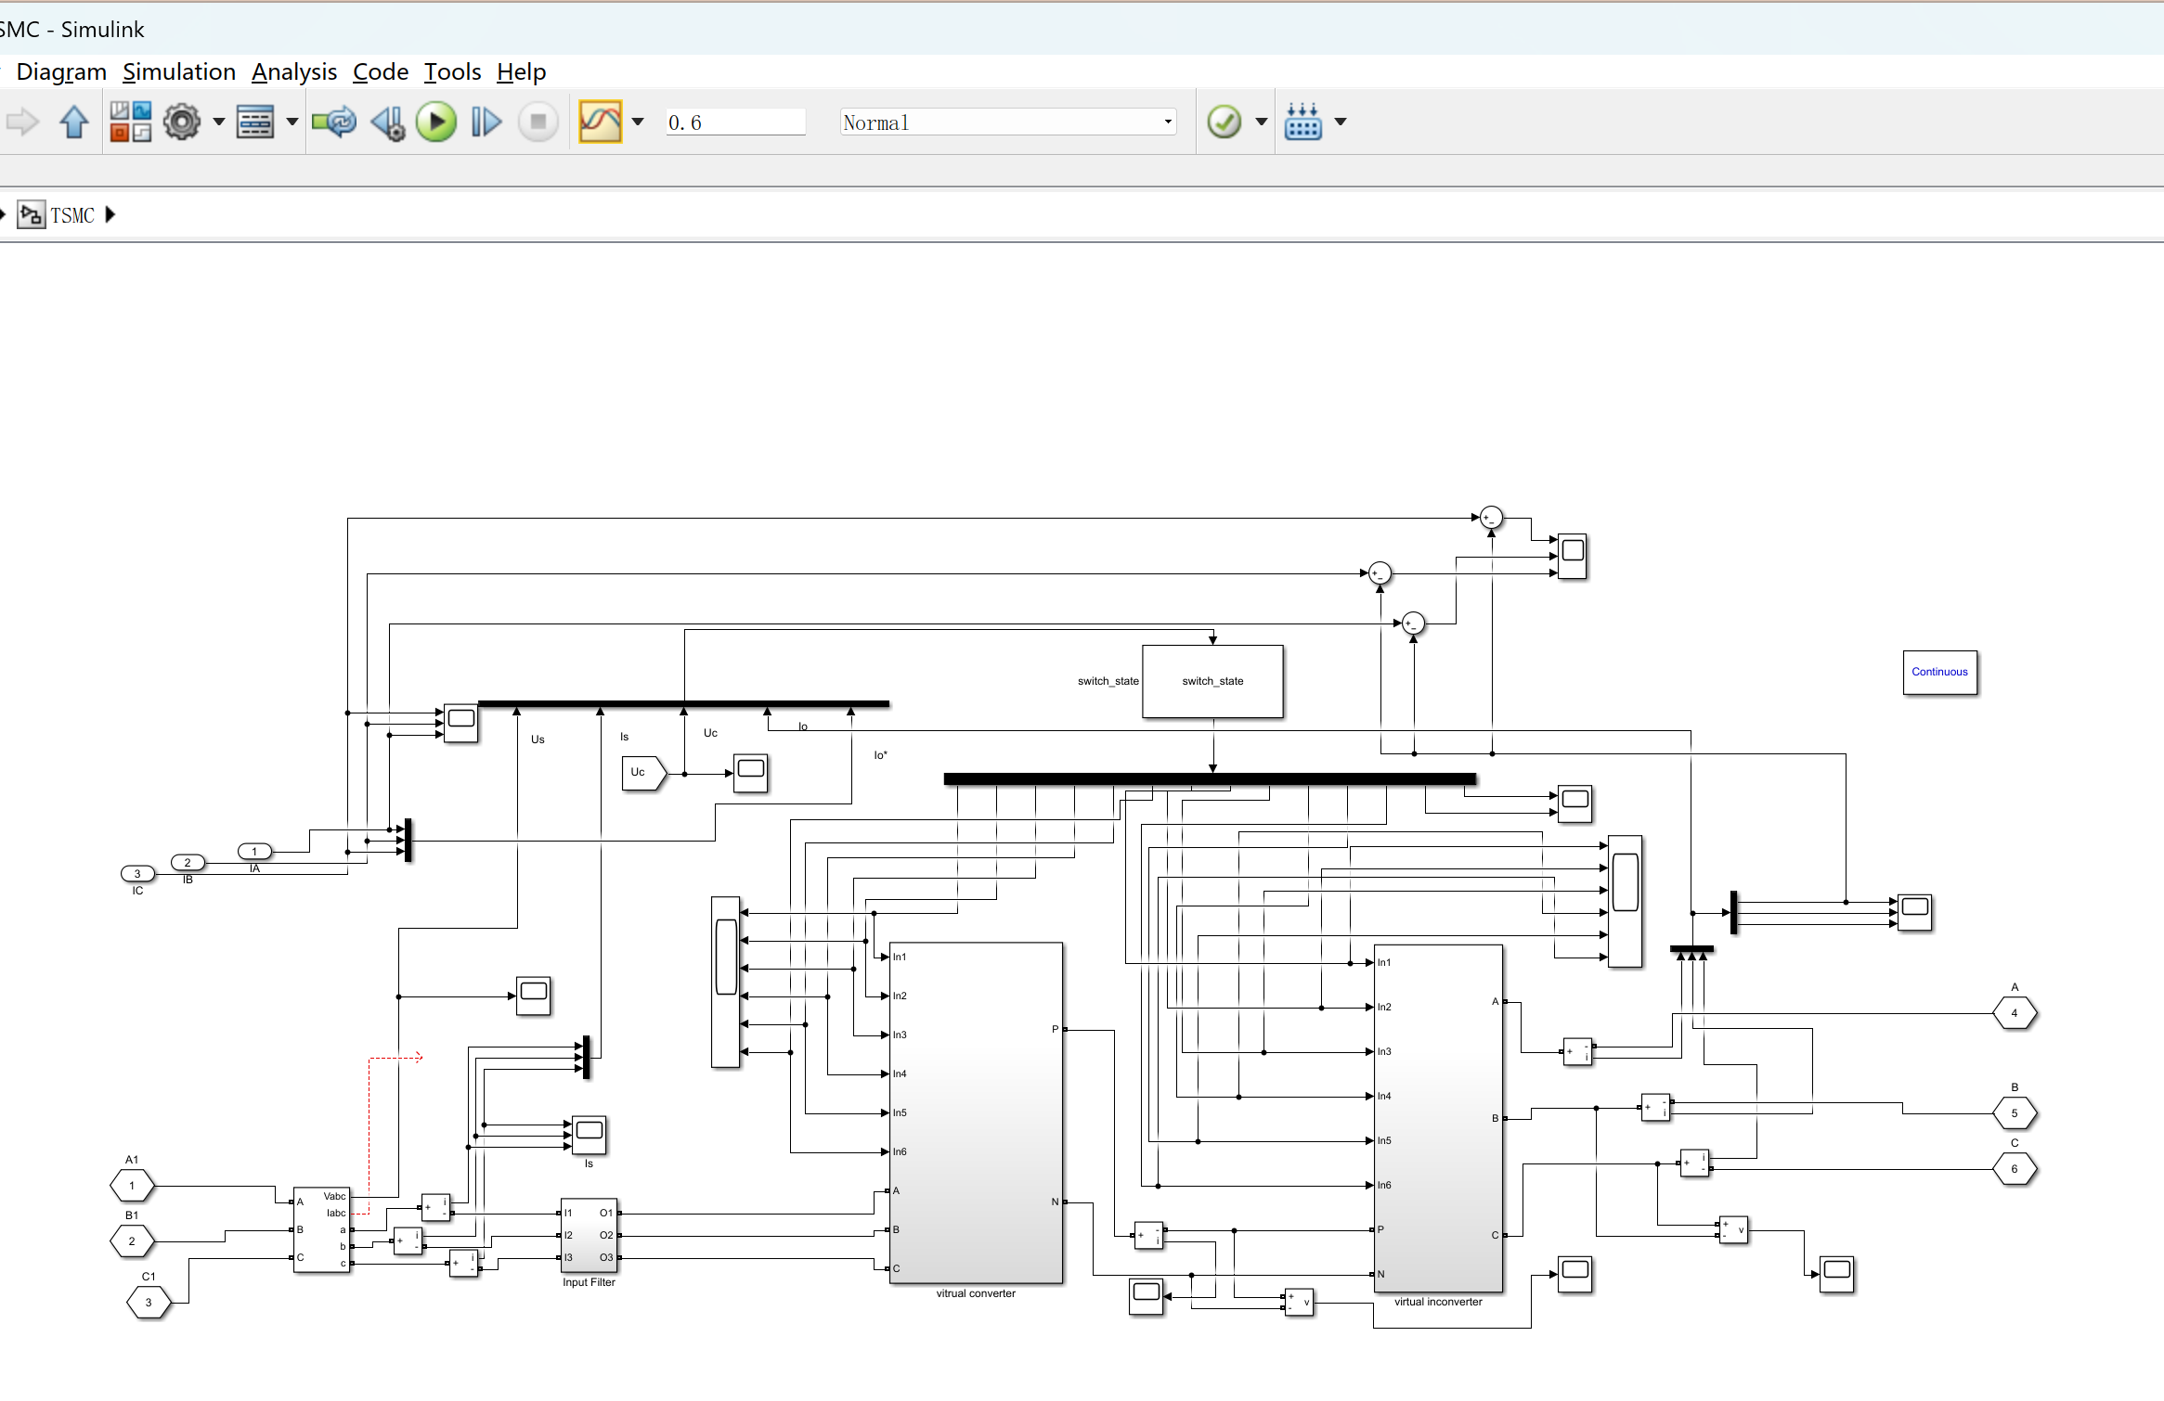Screen dimensions: 2164x1401
Task: Click the model icon beside TSMC breadcrumb
Action: (x=32, y=214)
